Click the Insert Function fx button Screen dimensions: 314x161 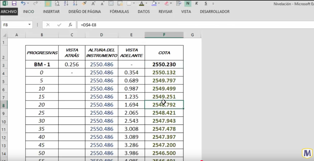(70, 25)
